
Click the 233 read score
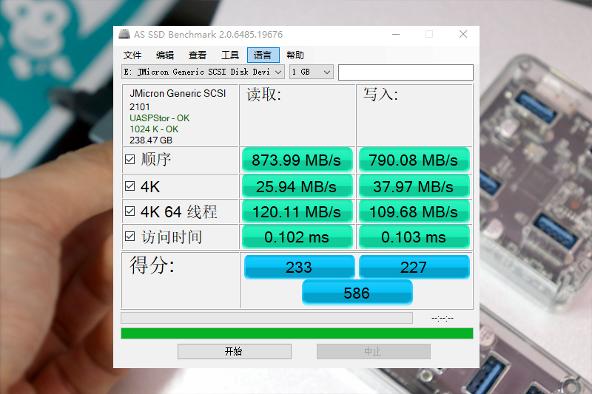(300, 268)
